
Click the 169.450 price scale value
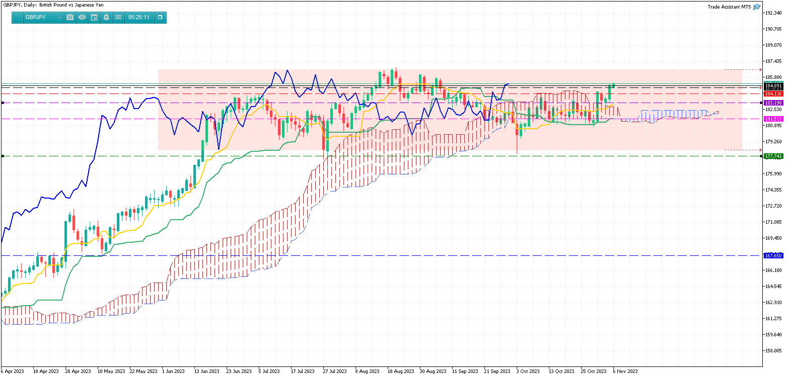773,238
